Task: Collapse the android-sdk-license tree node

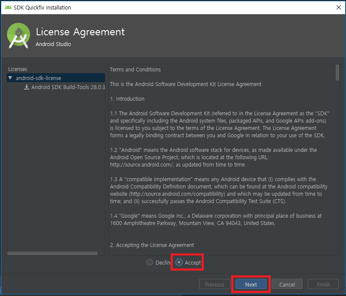Action: pyautogui.click(x=10, y=78)
